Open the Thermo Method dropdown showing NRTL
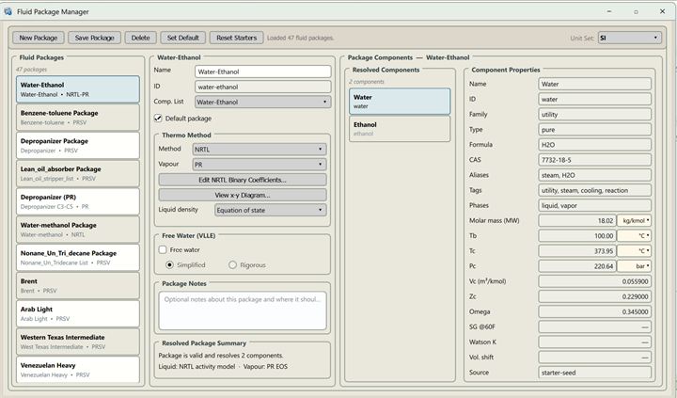 (260, 149)
